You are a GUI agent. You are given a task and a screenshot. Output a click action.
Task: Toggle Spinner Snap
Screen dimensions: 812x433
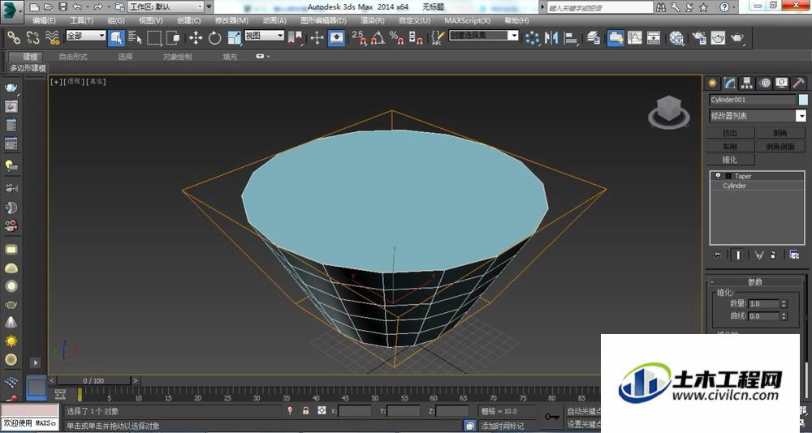pos(416,37)
